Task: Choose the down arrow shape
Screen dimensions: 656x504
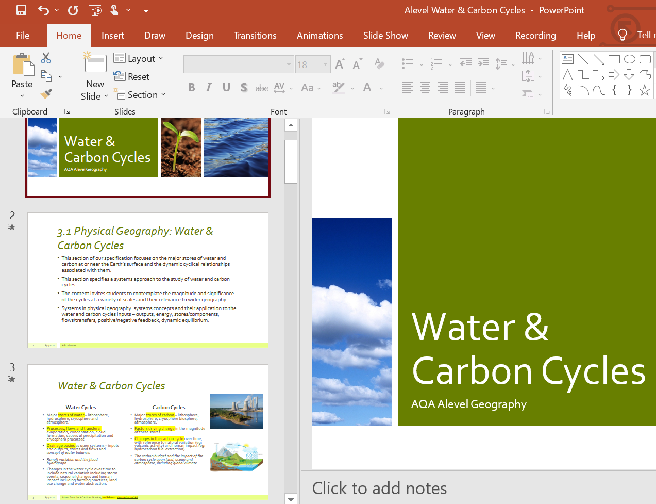Action: click(629, 75)
